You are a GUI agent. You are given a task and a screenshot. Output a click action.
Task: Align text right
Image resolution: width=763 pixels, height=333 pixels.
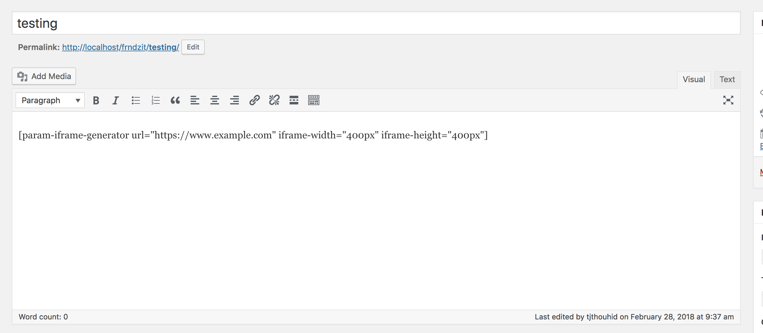pos(235,100)
